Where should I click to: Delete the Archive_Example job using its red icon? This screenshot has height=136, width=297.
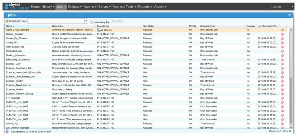click(x=282, y=34)
